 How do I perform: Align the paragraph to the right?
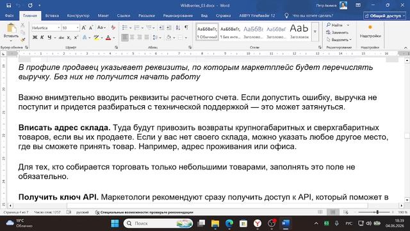pos(140,37)
